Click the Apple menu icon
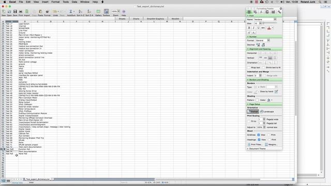331x186 pixels. click(5, 2)
